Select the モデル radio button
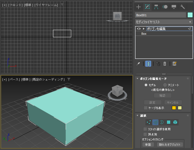This screenshot has height=150, width=194. pyautogui.click(x=146, y=85)
